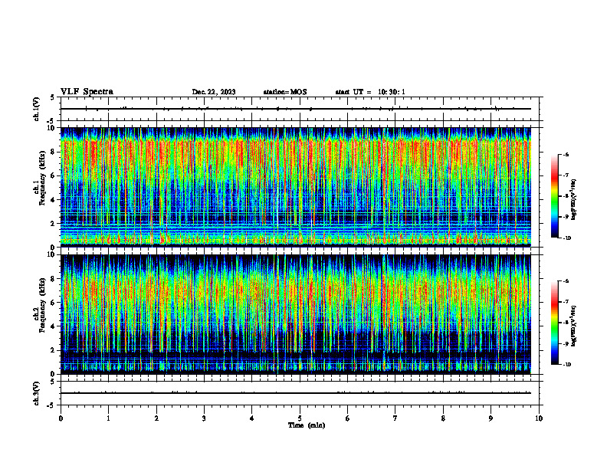Click the '-7' label on ch.2 color bar
Image resolution: width=607 pixels, height=469 pixels.
[566, 302]
